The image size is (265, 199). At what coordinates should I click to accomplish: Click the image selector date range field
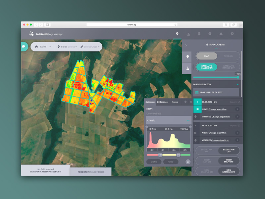click(x=216, y=92)
